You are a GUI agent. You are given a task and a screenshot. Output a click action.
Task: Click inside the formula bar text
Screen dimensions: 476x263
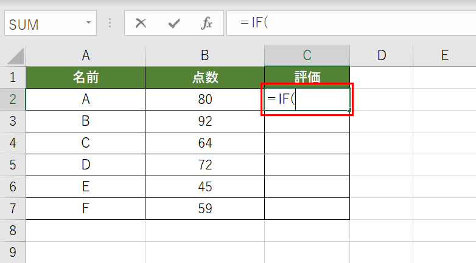coord(347,24)
